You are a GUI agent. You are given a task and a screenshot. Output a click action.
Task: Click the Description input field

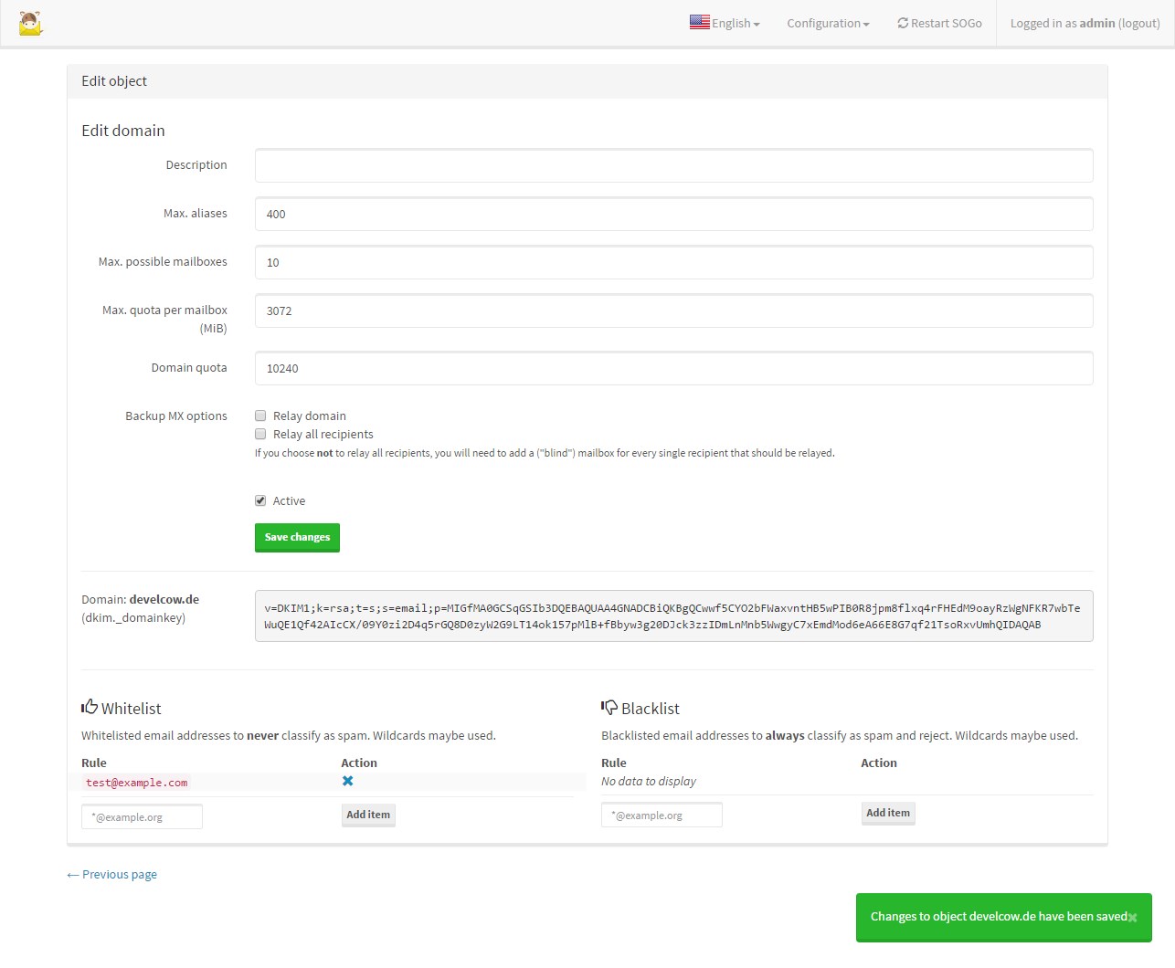point(673,165)
